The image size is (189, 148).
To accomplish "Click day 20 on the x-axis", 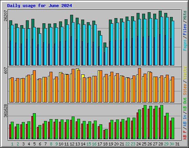I will click(x=116, y=144).
